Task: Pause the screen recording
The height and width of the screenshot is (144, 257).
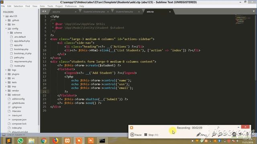Action: (x=136, y=135)
